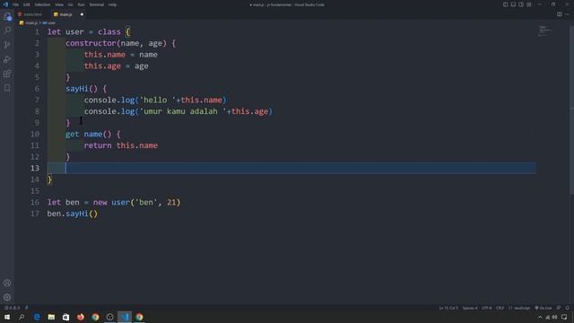The height and width of the screenshot is (323, 574).
Task: Open the Help menu
Action: click(x=112, y=4)
